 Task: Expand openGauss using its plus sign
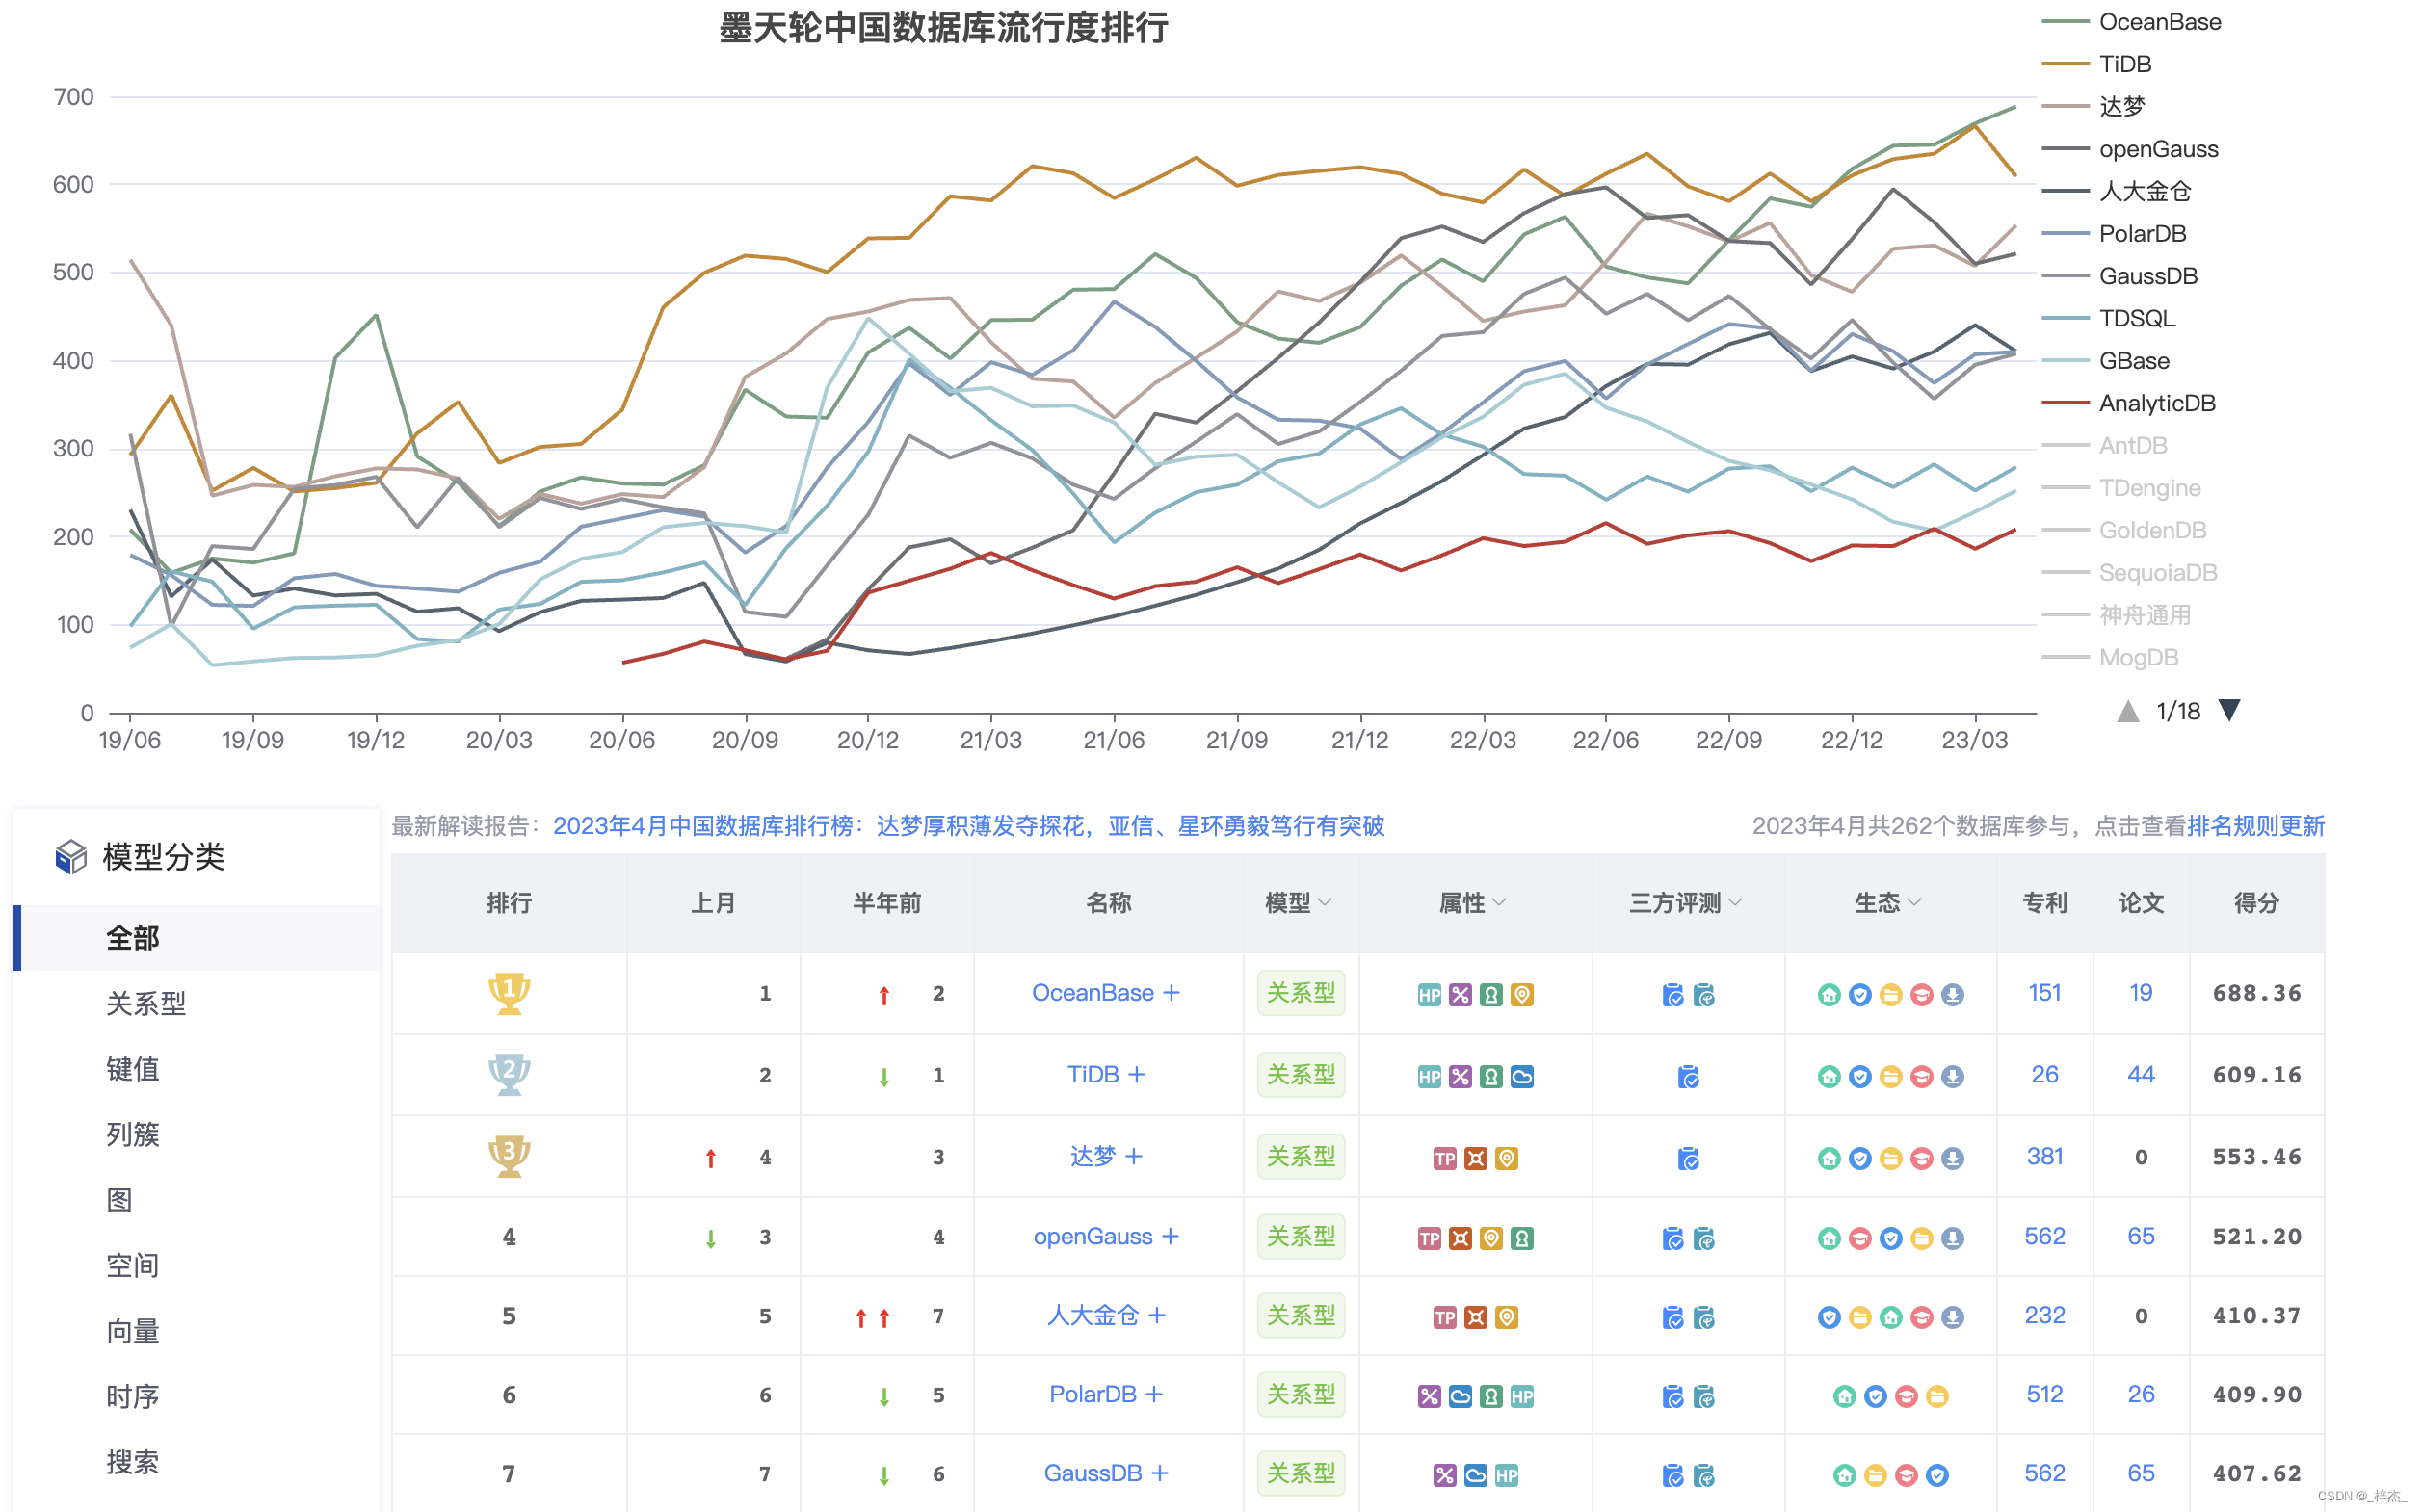click(x=1170, y=1237)
